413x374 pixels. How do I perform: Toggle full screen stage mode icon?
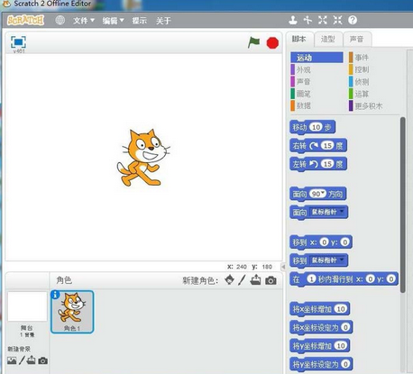point(18,42)
